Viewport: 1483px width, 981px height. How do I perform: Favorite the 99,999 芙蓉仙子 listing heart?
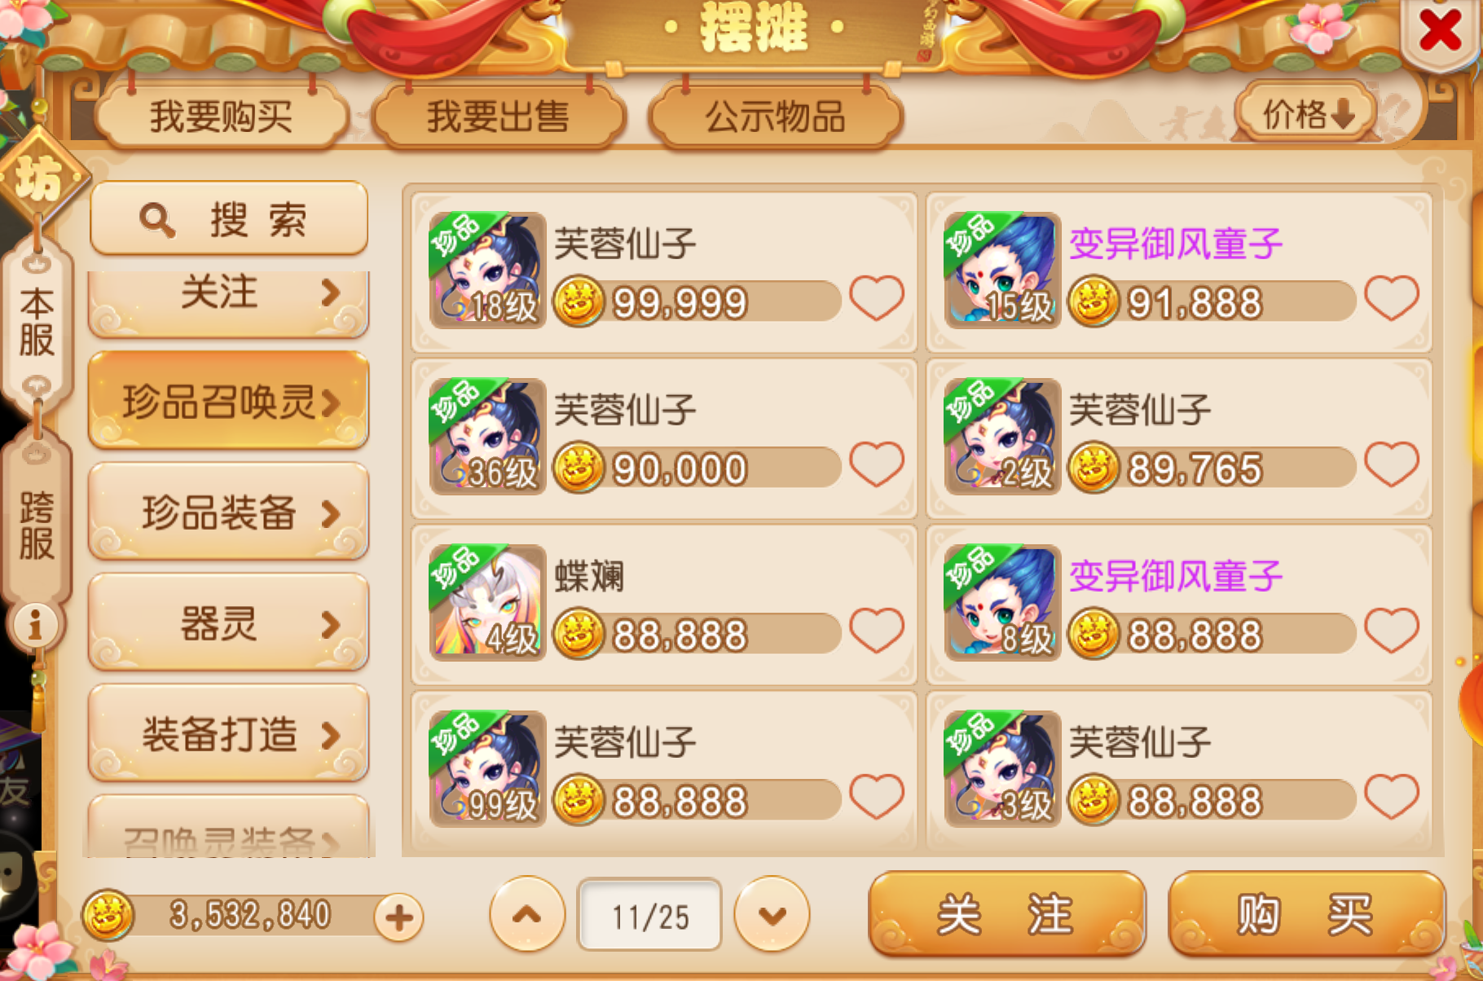point(877,297)
